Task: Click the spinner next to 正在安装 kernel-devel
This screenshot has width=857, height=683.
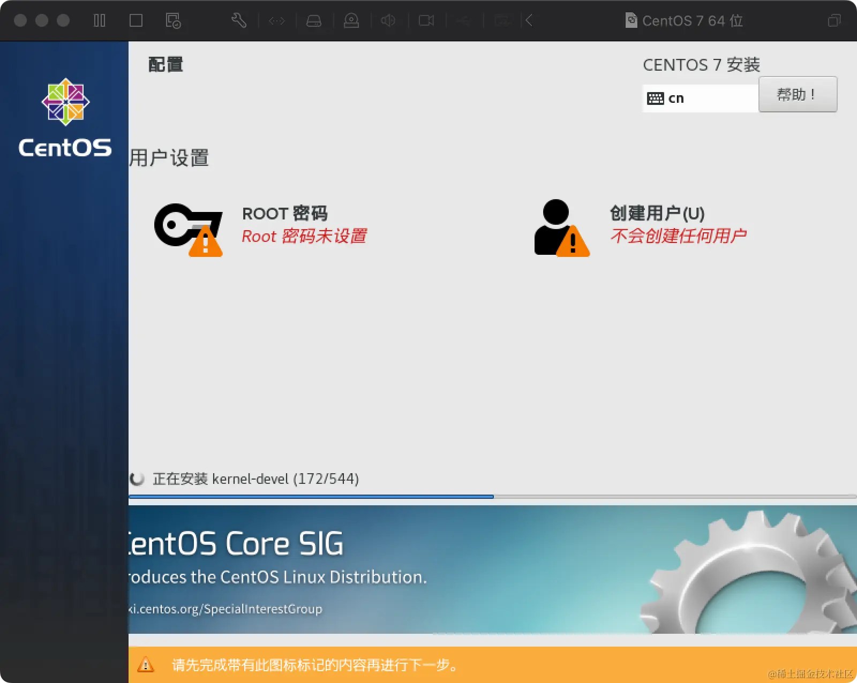Action: coord(137,479)
